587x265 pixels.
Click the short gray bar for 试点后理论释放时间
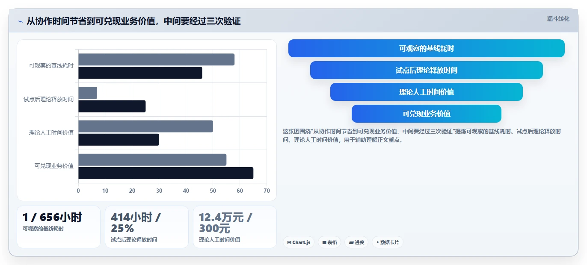click(x=88, y=93)
